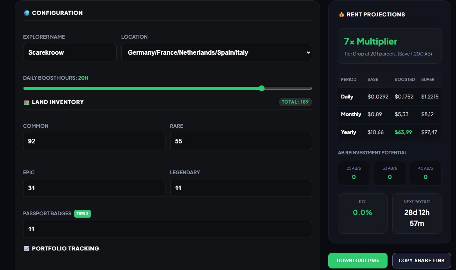
Task: Click the Yearly row label
Action: [348, 132]
